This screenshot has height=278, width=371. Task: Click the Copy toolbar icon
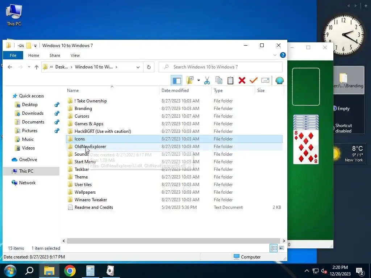coord(218,80)
